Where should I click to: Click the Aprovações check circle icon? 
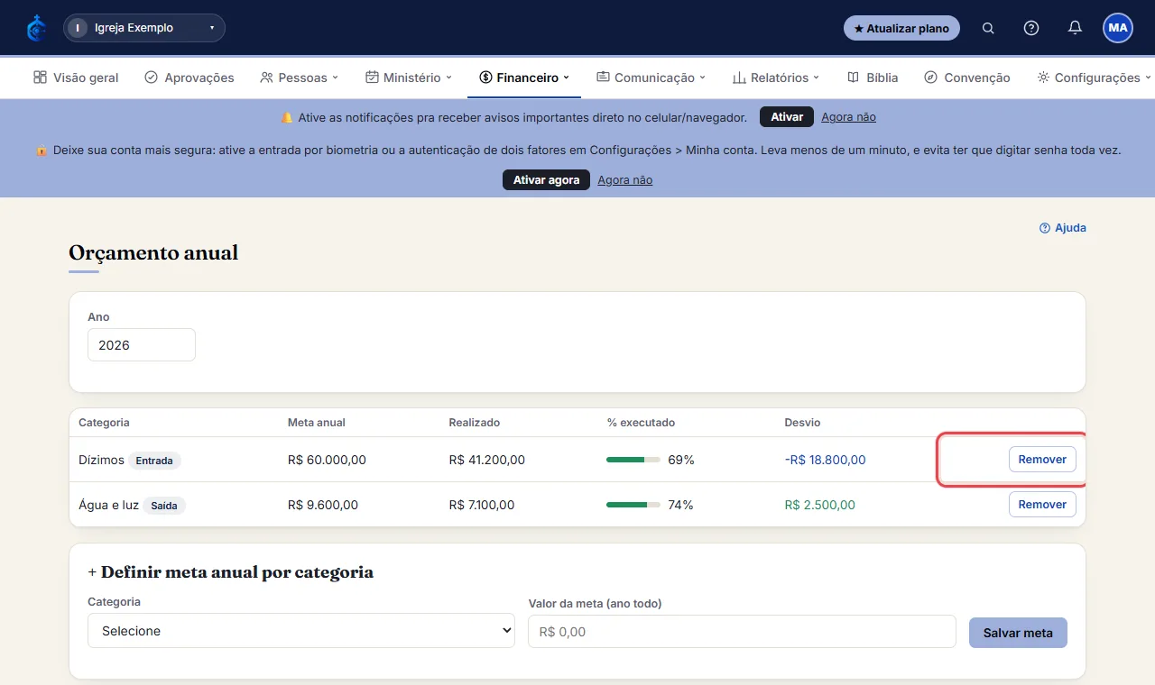pos(151,78)
